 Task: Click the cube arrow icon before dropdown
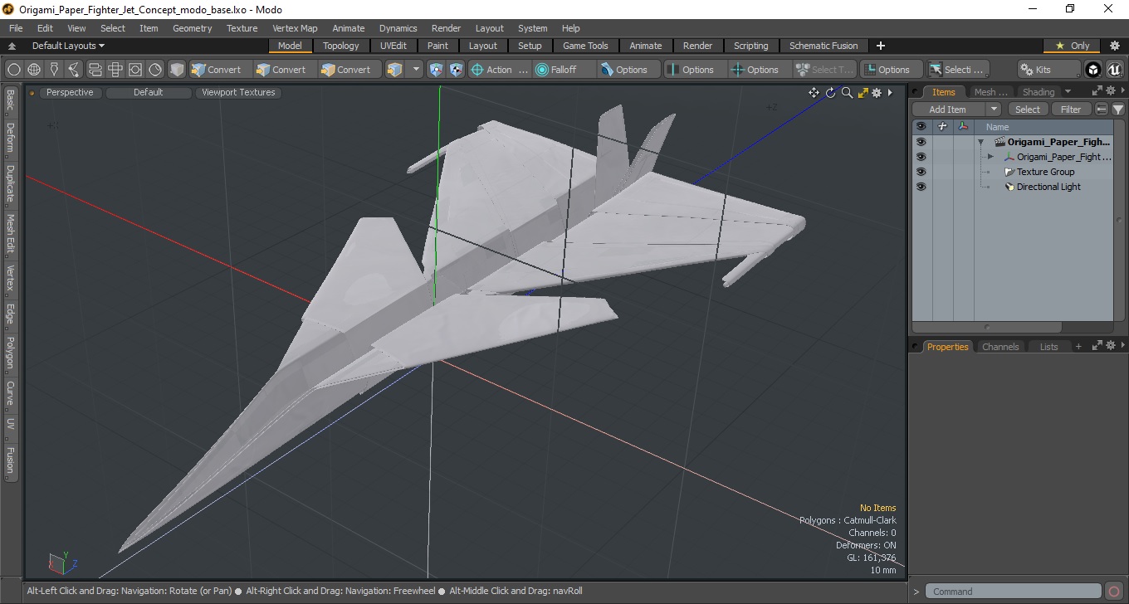(x=395, y=70)
